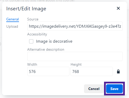The height and width of the screenshot is (98, 129).
Task: Click the Source field label
Action: [33, 19]
